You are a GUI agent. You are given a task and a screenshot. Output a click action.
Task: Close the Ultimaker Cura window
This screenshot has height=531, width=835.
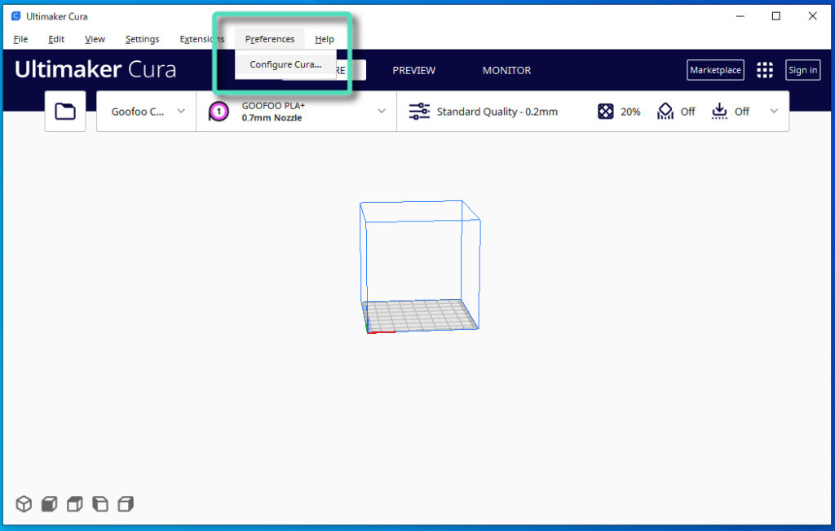[x=812, y=16]
